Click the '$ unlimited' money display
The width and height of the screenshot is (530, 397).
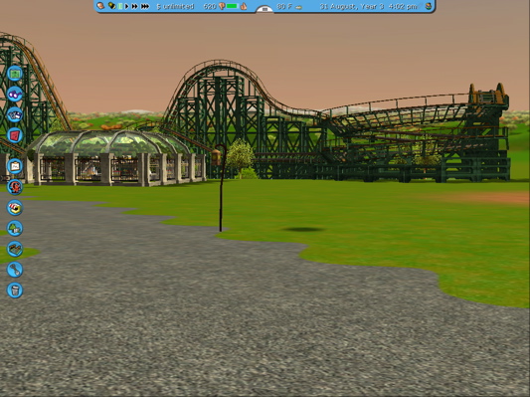(x=175, y=6)
